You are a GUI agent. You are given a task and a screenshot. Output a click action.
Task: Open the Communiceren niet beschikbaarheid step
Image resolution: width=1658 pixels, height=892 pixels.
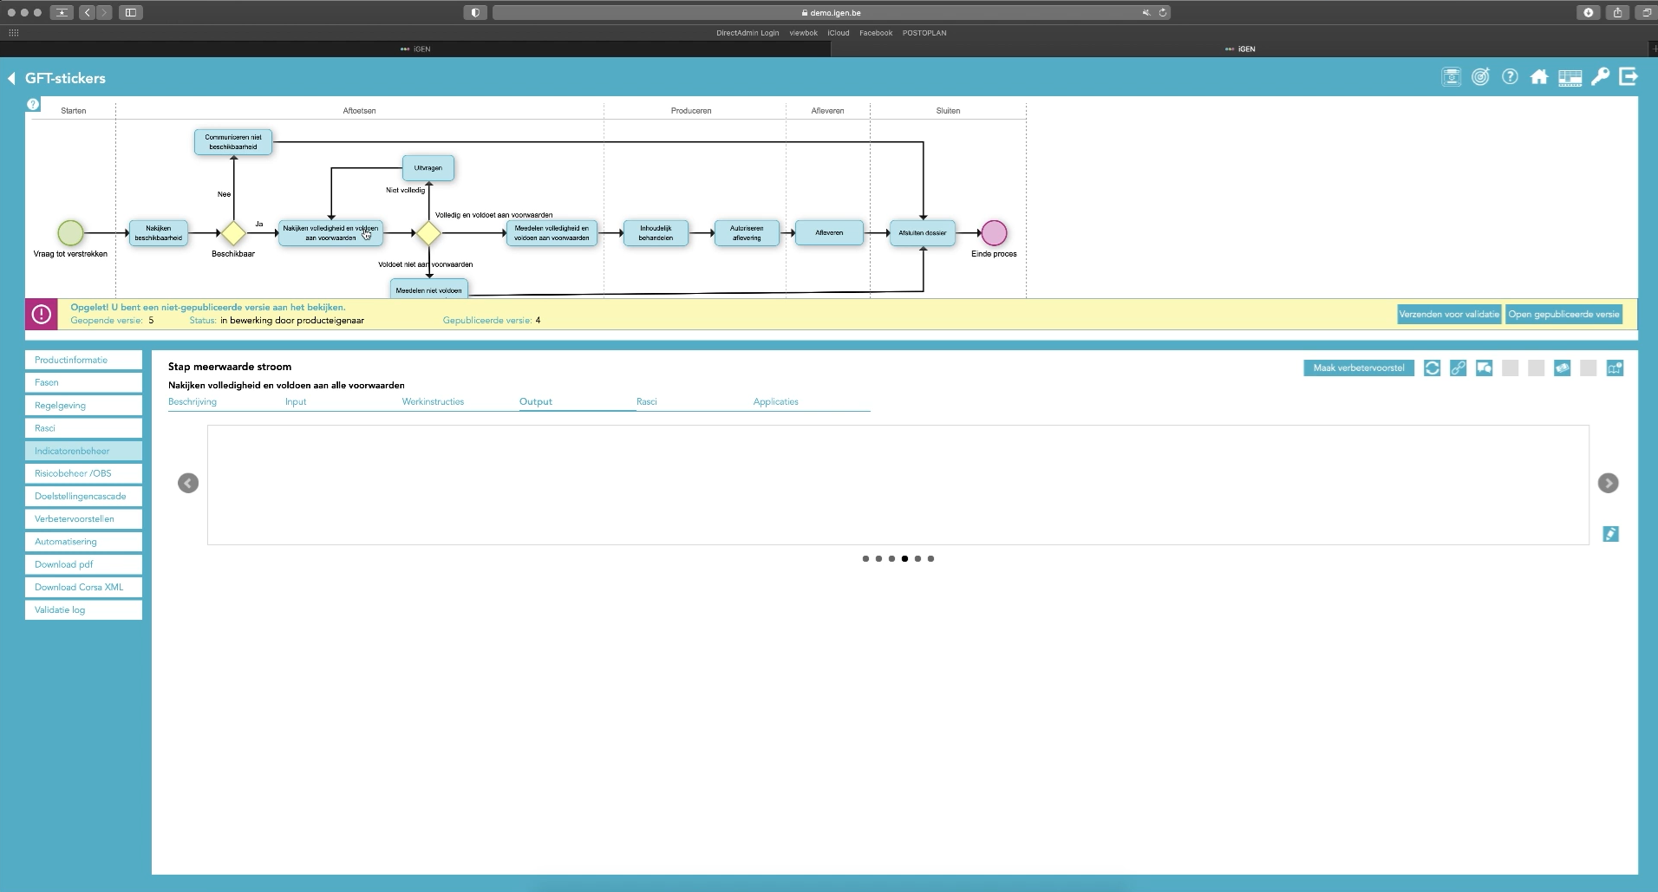coord(233,142)
